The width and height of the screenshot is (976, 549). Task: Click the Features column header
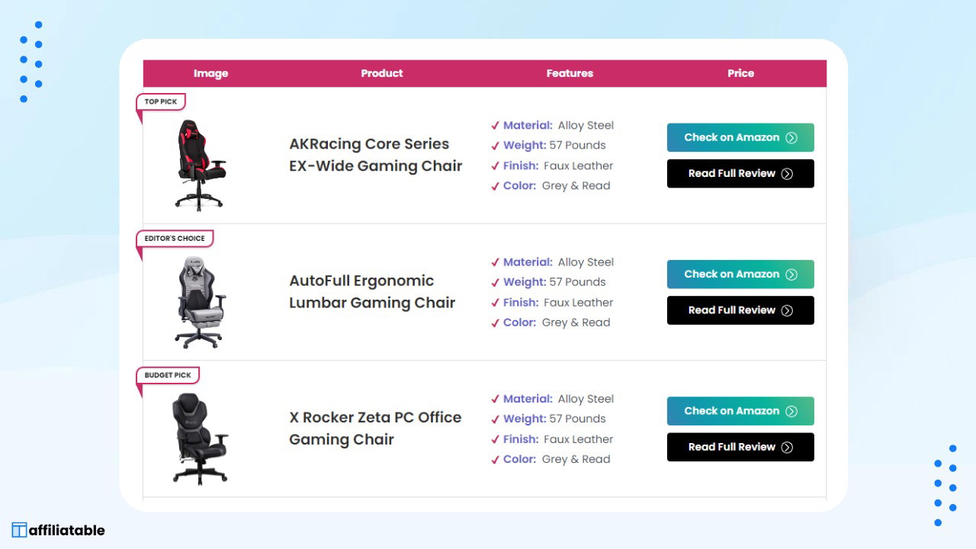point(570,73)
